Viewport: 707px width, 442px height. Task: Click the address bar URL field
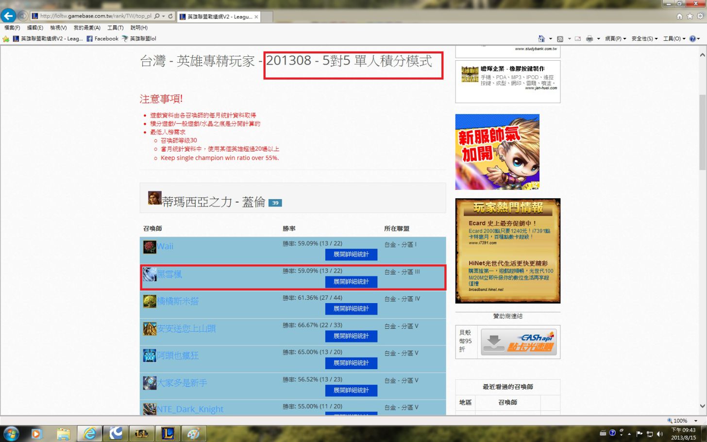(x=96, y=16)
